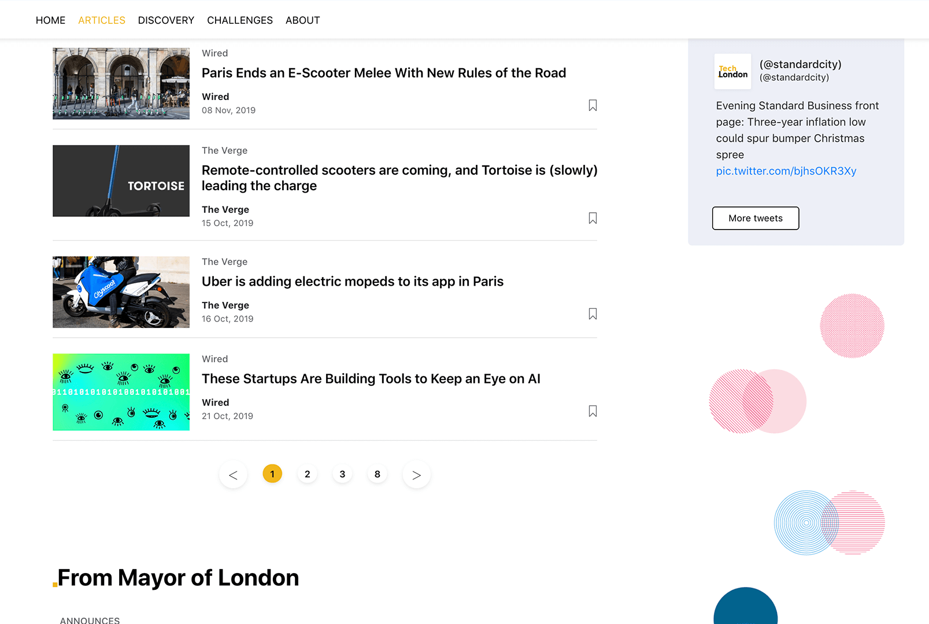Bookmark the Startups Eye on AI article
Screen dimensions: 929x624
pos(593,411)
